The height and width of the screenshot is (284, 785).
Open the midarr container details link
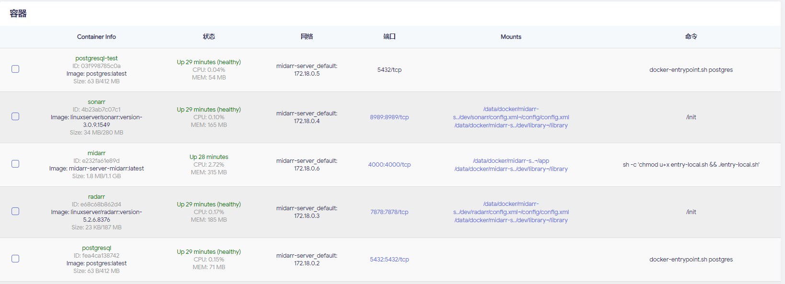coord(96,153)
